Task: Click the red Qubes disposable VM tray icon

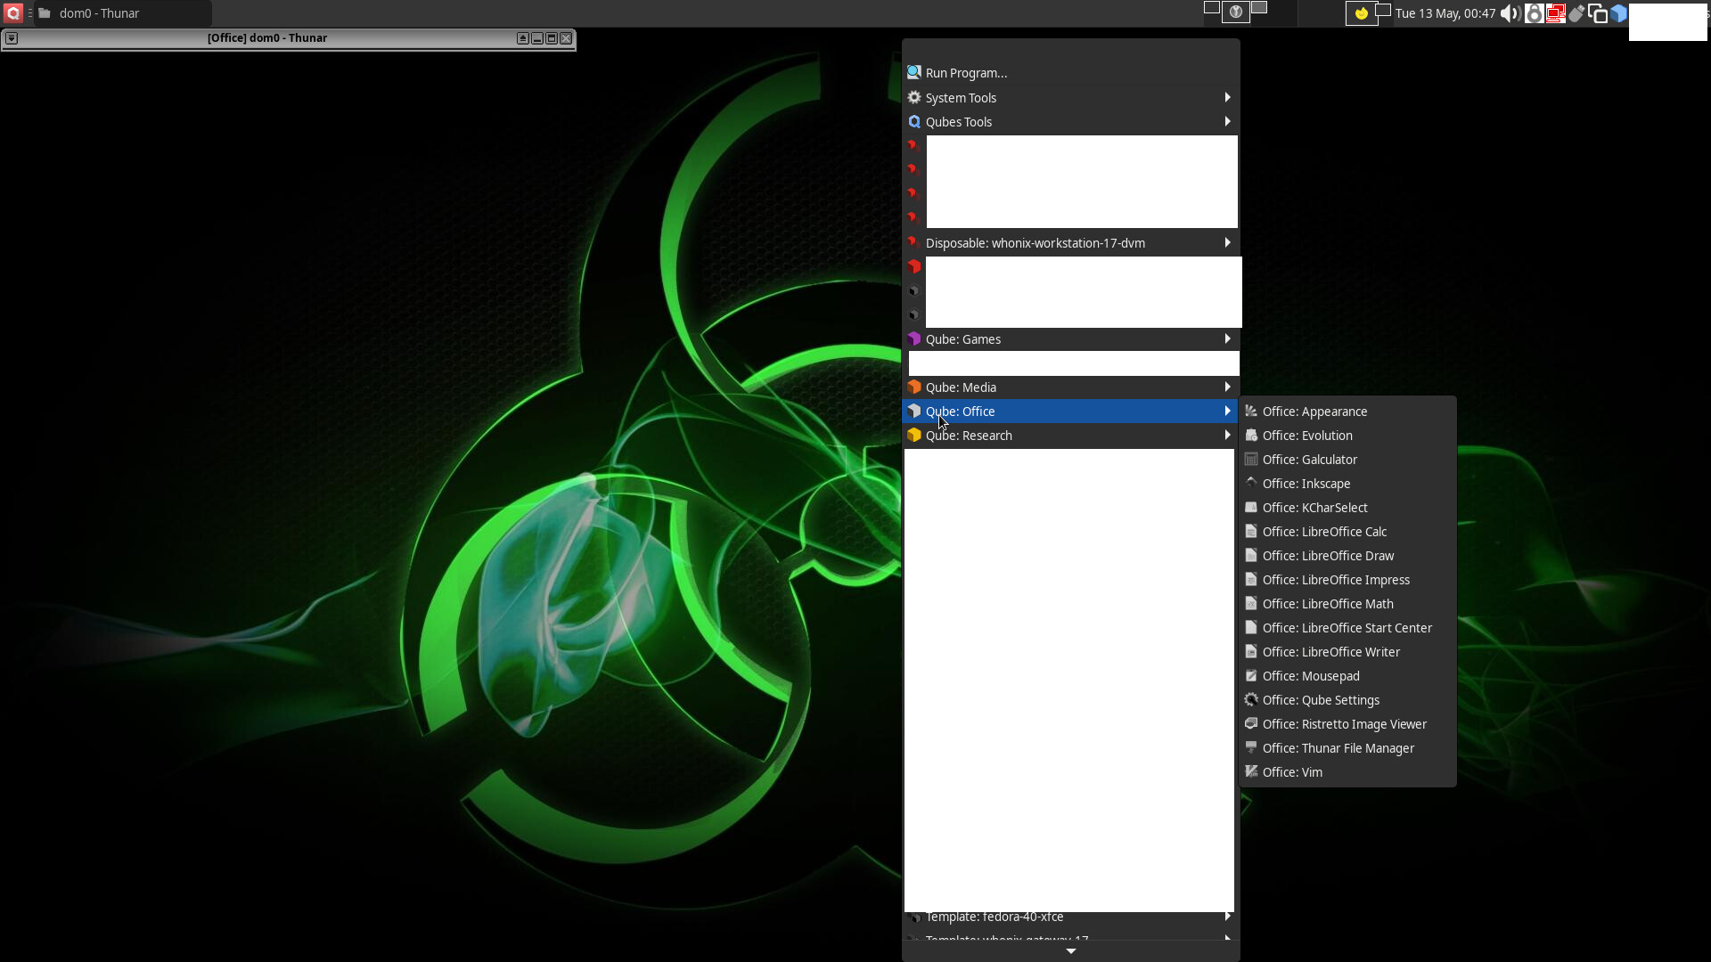Action: tap(1556, 13)
